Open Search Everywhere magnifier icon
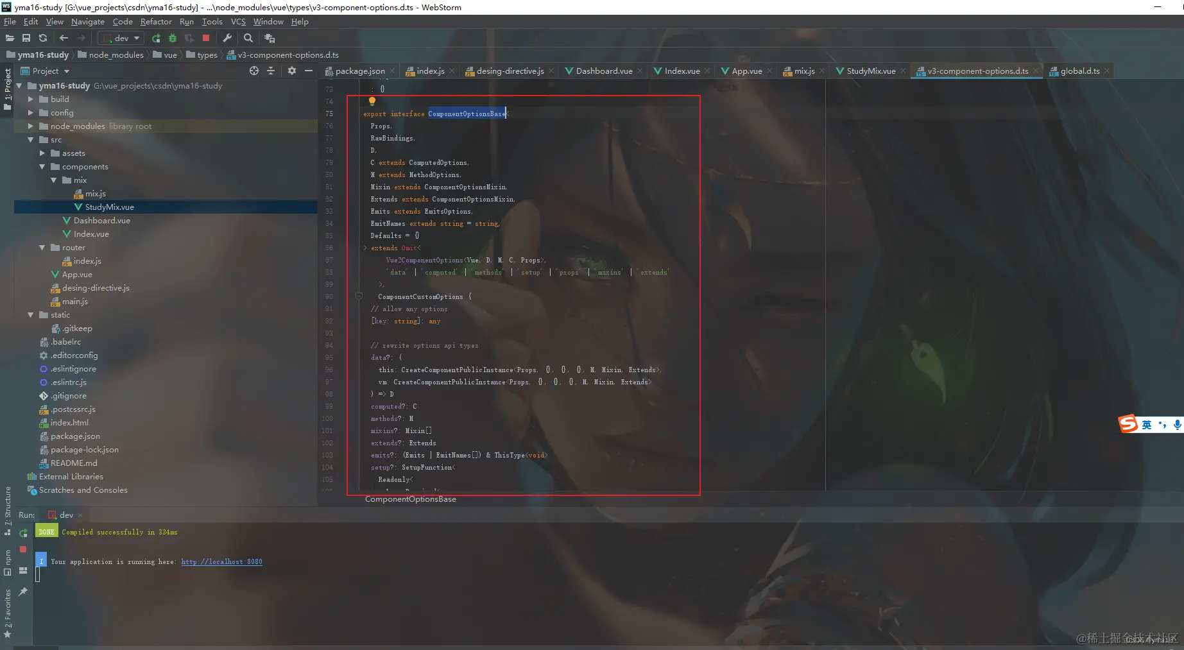 click(248, 38)
